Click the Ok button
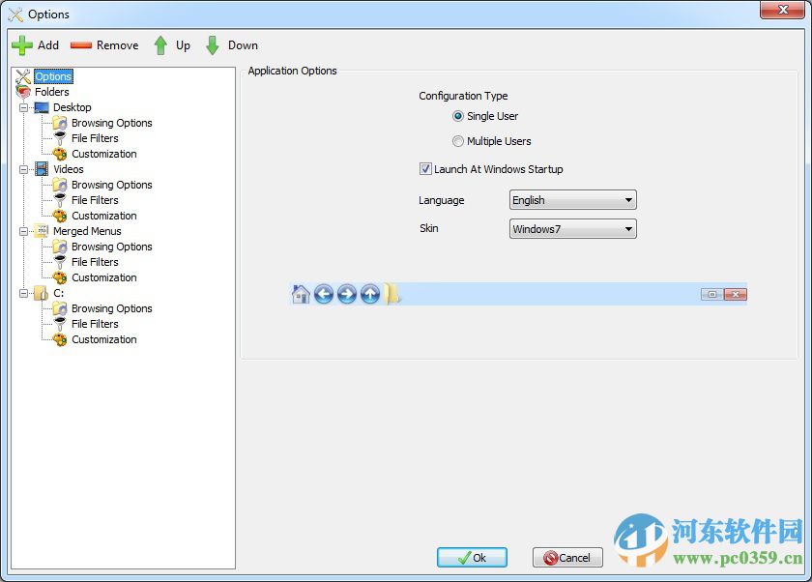812x582 pixels. click(472, 558)
